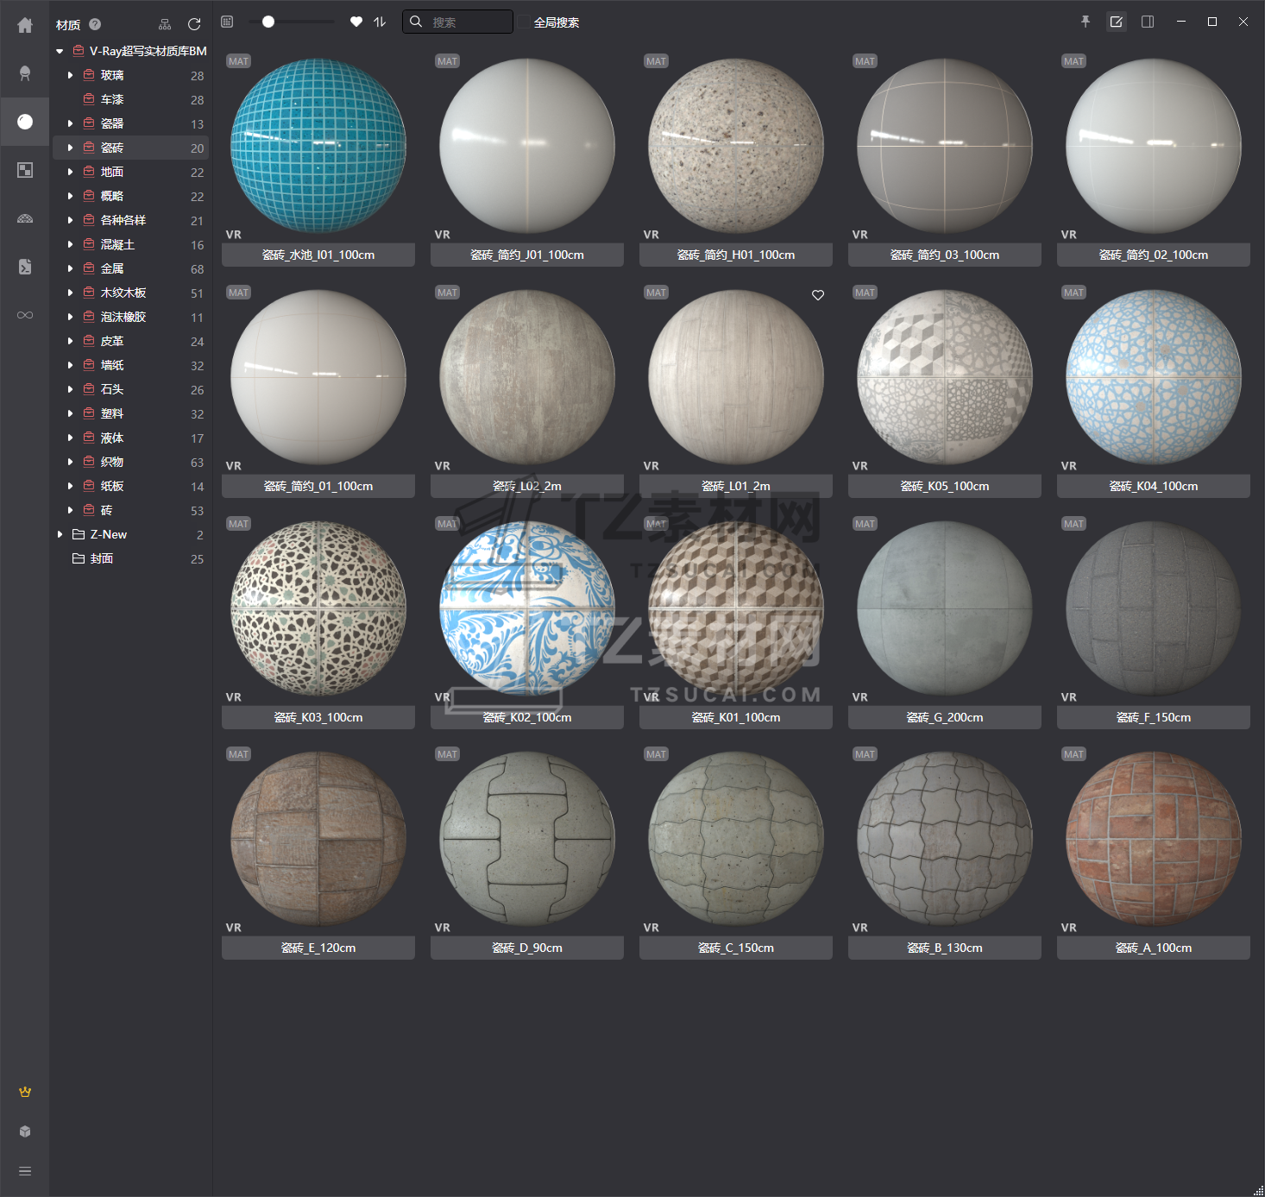Click the cube icon near sidebar bottom

(x=25, y=1131)
